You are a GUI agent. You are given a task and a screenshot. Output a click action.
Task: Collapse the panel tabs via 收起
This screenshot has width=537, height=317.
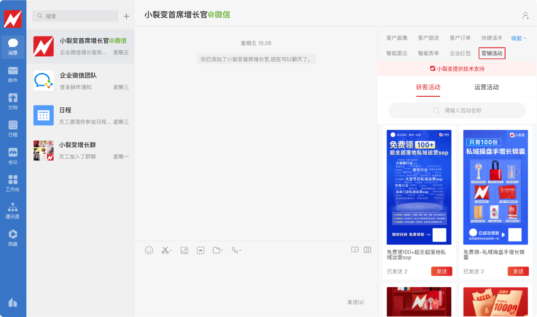pyautogui.click(x=519, y=38)
